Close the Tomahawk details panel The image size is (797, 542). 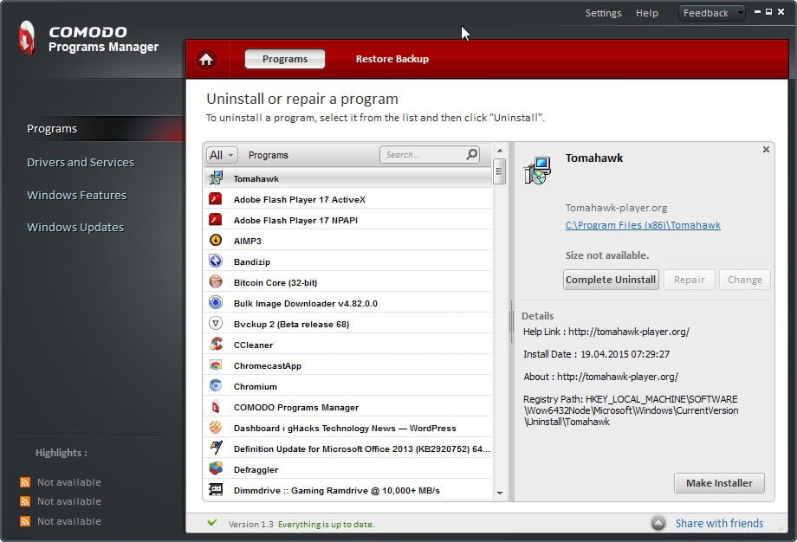pos(766,150)
